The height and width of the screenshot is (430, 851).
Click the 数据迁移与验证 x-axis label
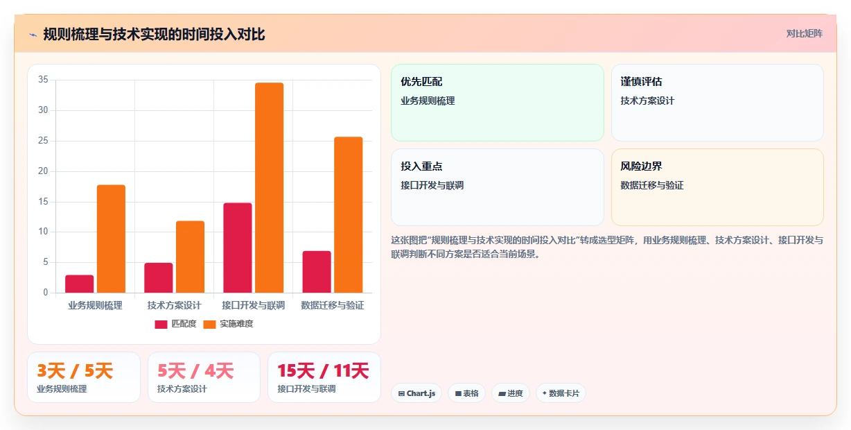[333, 305]
